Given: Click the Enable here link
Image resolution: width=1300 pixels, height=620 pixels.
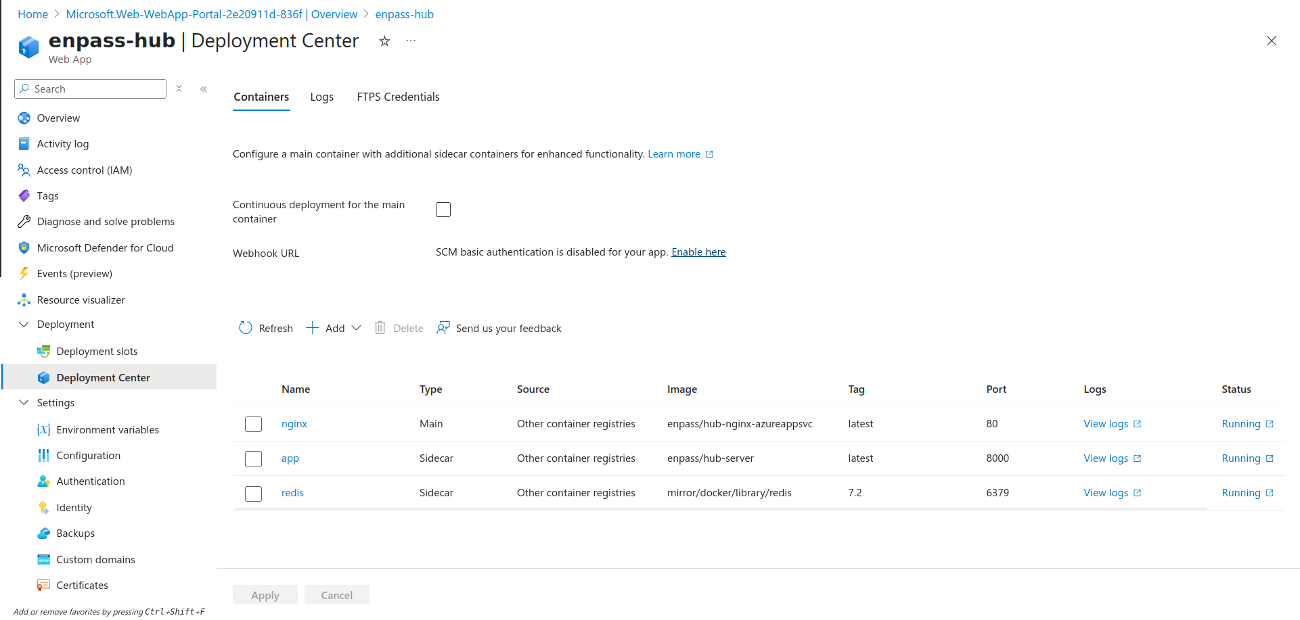Looking at the screenshot, I should pyautogui.click(x=698, y=252).
